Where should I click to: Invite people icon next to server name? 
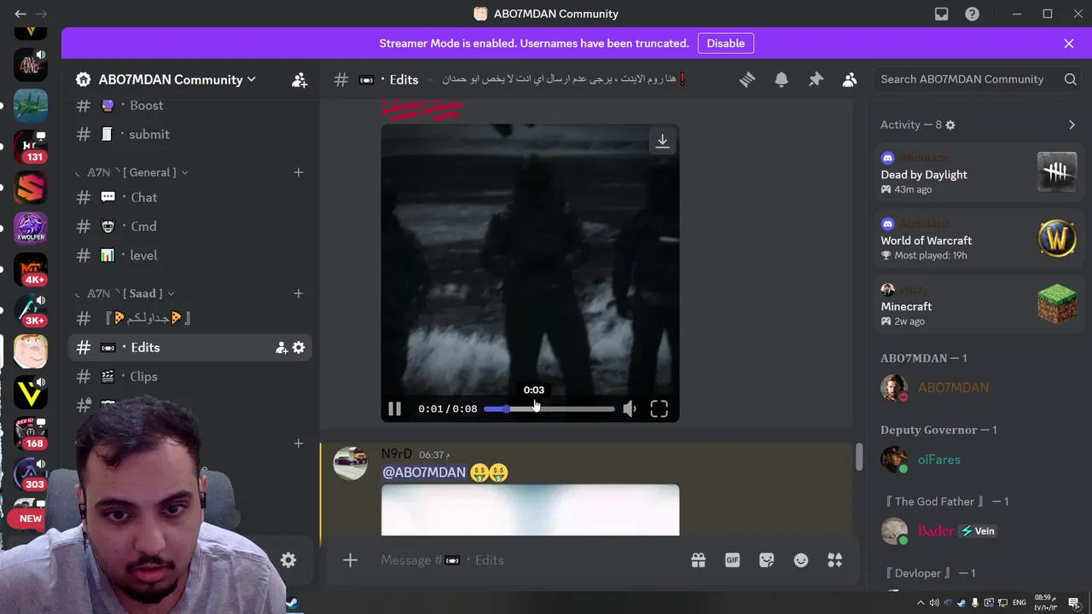(x=299, y=79)
